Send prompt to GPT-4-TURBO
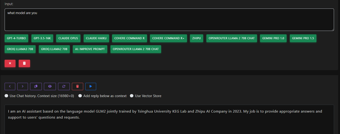 17,38
